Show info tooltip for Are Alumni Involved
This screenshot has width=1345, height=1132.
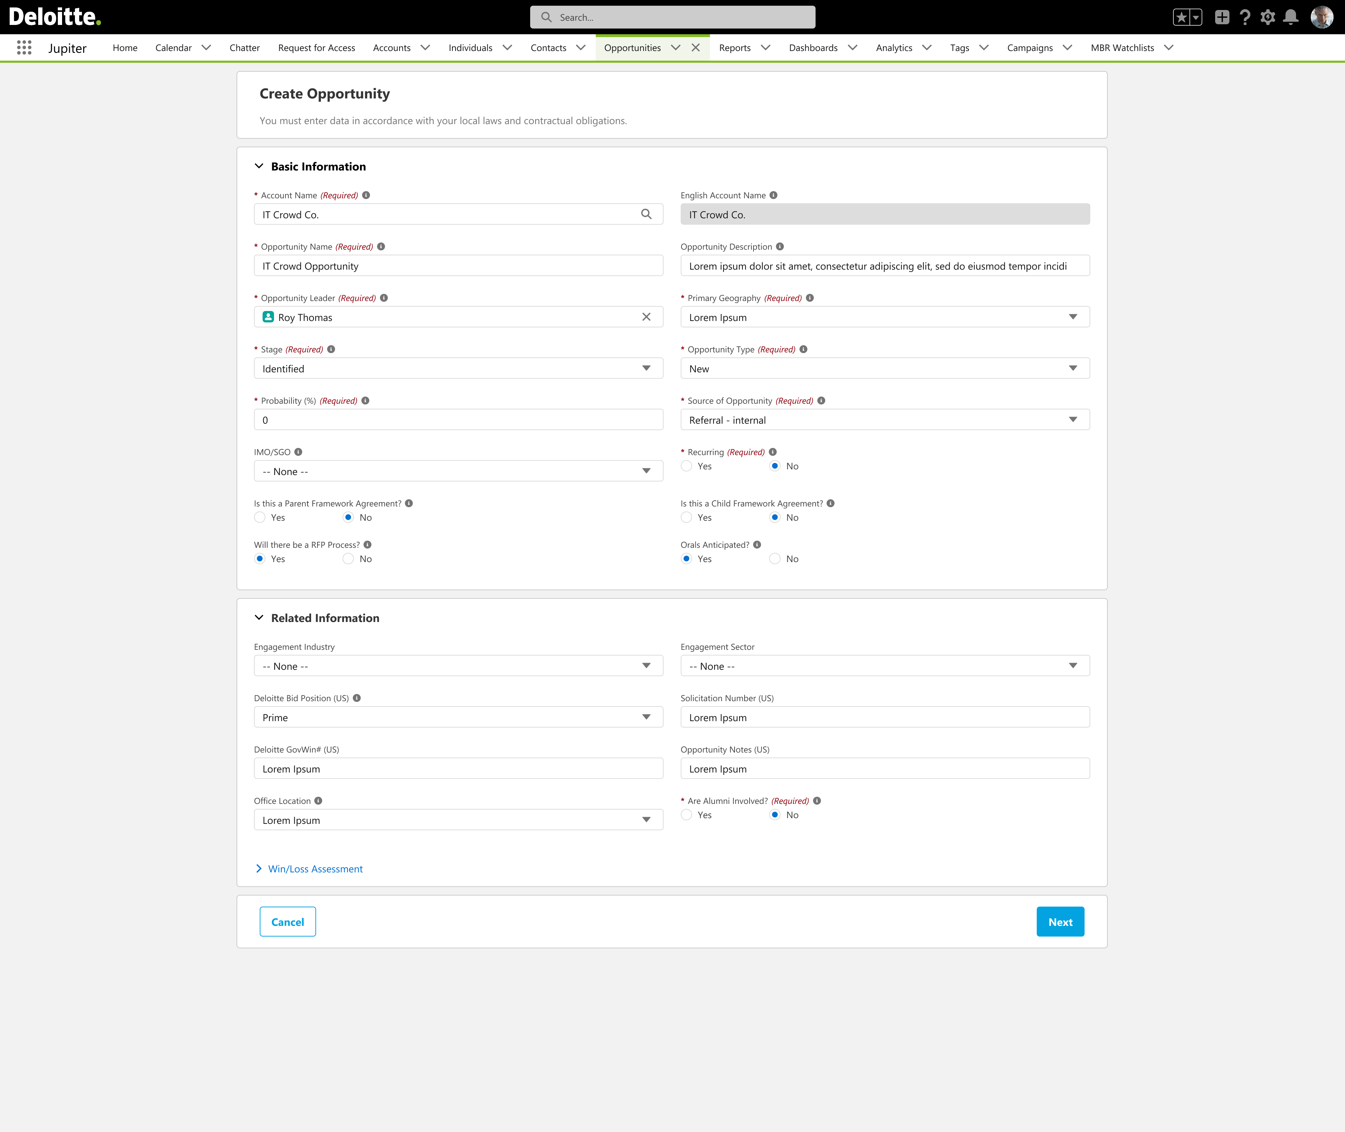tap(817, 801)
